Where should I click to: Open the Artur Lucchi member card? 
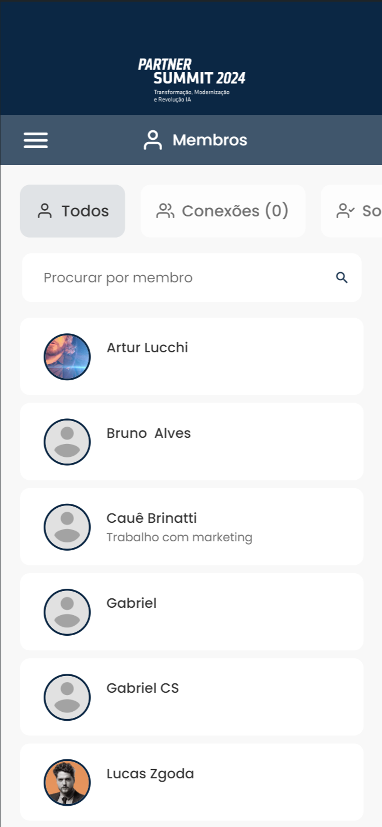[192, 356]
